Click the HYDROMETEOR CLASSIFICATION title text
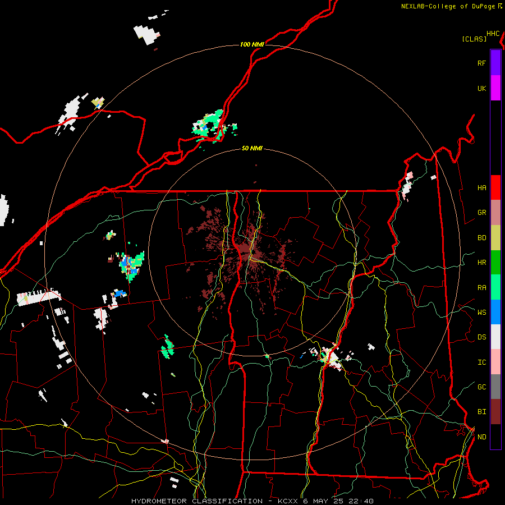This screenshot has height=505, width=505. coord(197,501)
